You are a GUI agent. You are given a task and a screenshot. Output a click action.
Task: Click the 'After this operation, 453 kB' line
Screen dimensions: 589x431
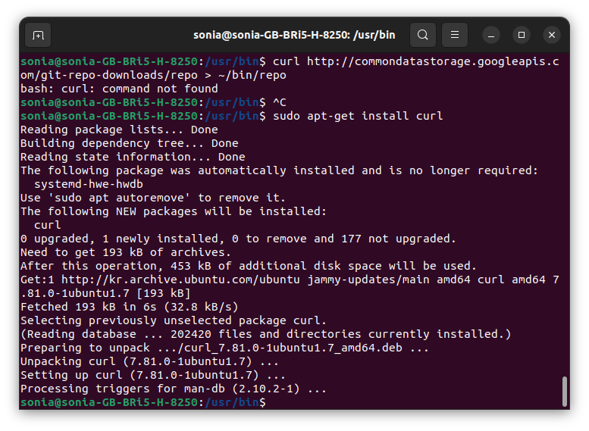[x=249, y=266]
